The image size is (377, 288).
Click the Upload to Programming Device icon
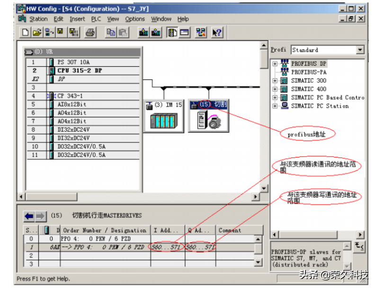click(x=156, y=32)
